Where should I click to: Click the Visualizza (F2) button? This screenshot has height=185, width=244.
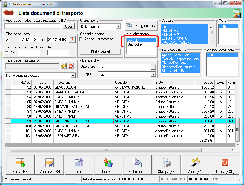(x=50, y=165)
